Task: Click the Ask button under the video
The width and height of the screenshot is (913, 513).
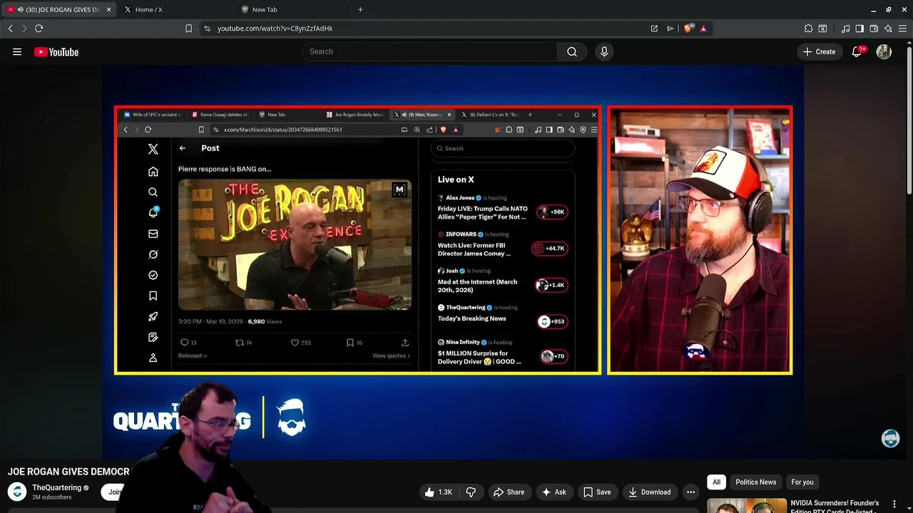Action: 554,492
